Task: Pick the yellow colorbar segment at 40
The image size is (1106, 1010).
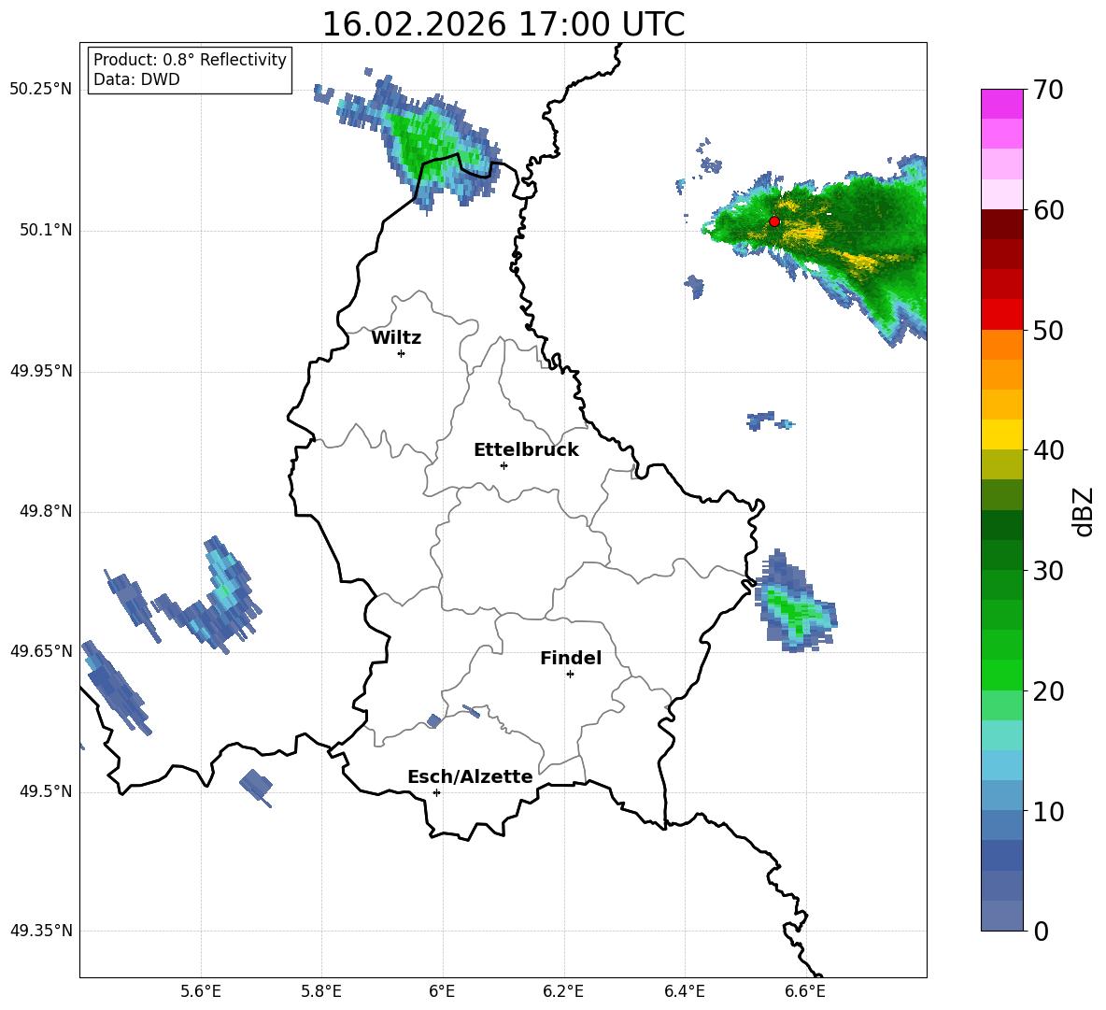Action: [1002, 434]
